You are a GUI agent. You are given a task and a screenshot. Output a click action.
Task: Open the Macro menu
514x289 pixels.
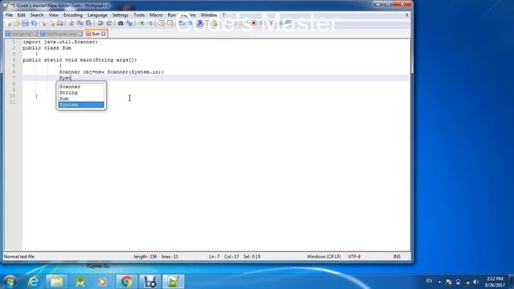(x=156, y=15)
